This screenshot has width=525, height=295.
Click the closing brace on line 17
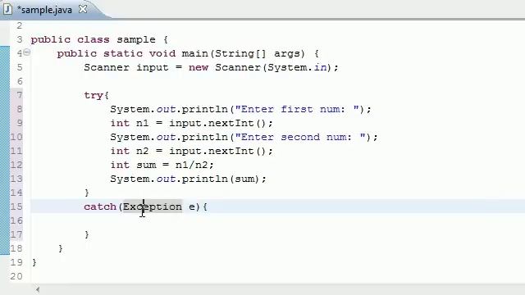[x=87, y=234]
